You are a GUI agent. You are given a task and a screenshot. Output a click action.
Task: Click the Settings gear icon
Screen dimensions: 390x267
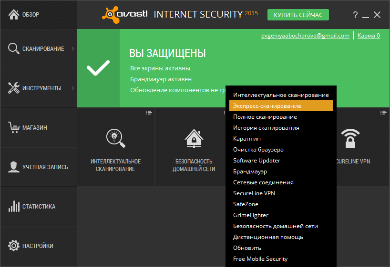[13, 246]
